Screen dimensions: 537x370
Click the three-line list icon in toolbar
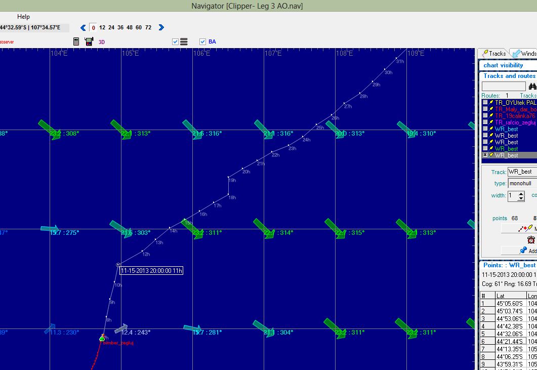click(184, 42)
